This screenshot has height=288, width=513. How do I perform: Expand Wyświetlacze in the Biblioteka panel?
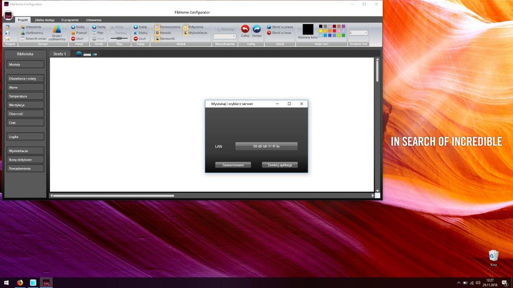click(25, 150)
